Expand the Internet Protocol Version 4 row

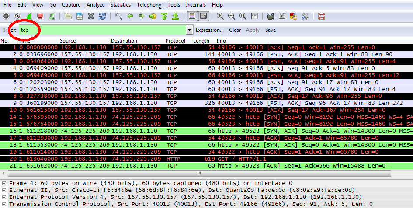[x=4, y=197]
